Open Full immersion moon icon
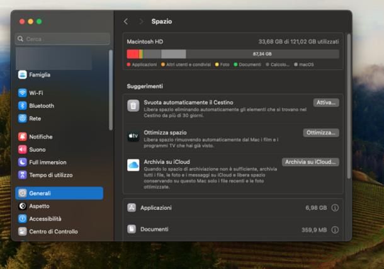The image size is (384, 269). 22,162
